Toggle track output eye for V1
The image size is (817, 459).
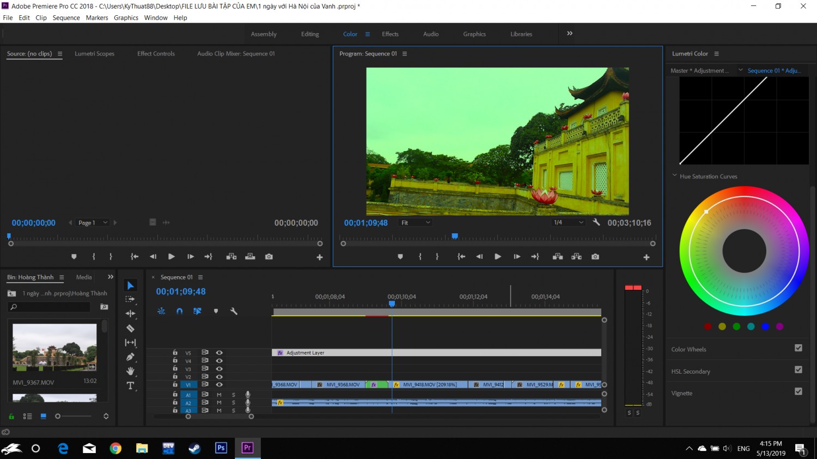pos(219,384)
